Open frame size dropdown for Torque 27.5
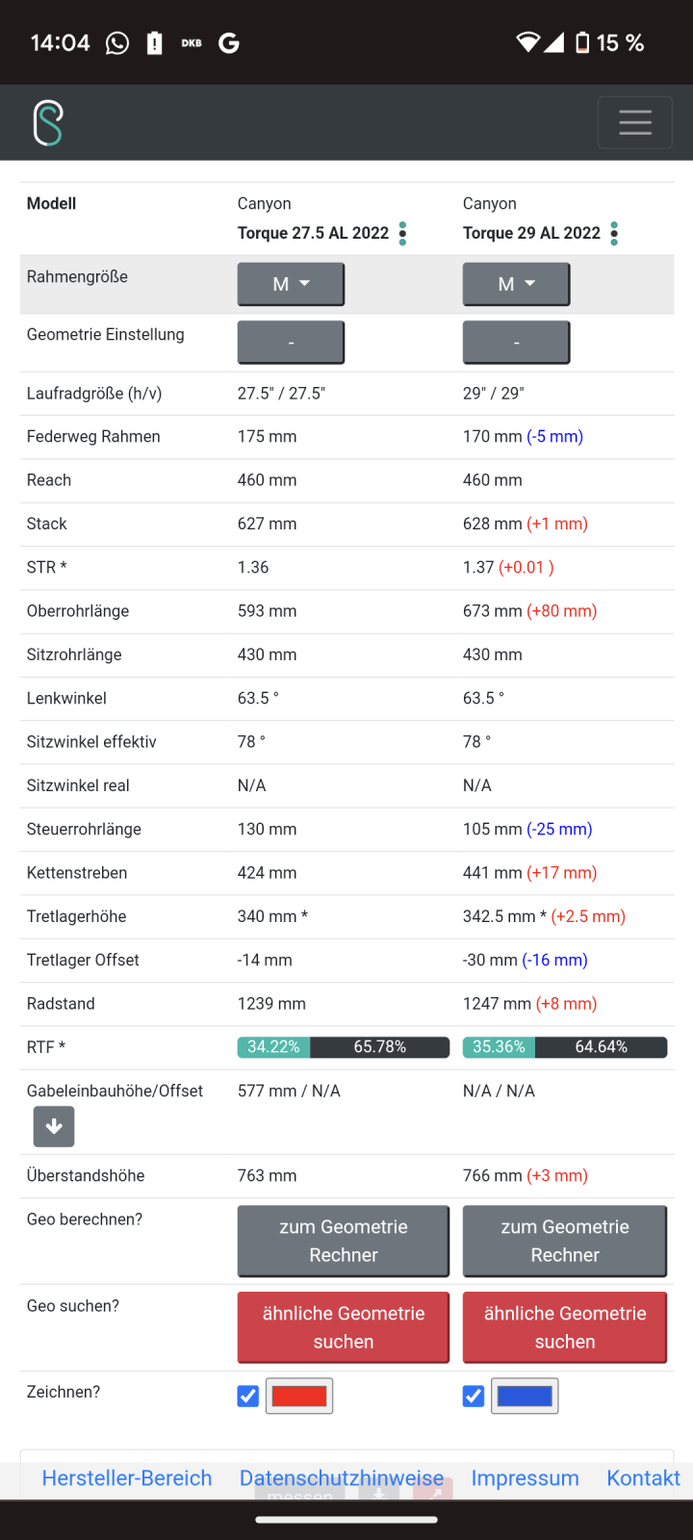The image size is (693, 1540). coord(291,284)
